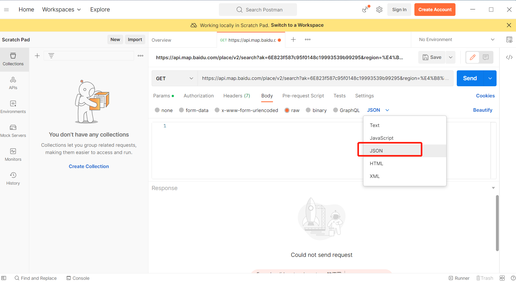Click the Create Collection link
Image resolution: width=516 pixels, height=282 pixels.
pyautogui.click(x=89, y=166)
